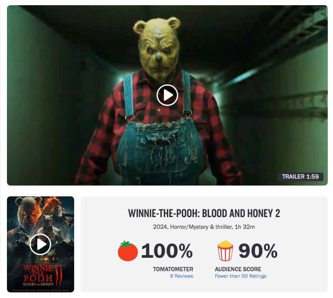Click the red tomato Tomatometer icon

tap(128, 251)
